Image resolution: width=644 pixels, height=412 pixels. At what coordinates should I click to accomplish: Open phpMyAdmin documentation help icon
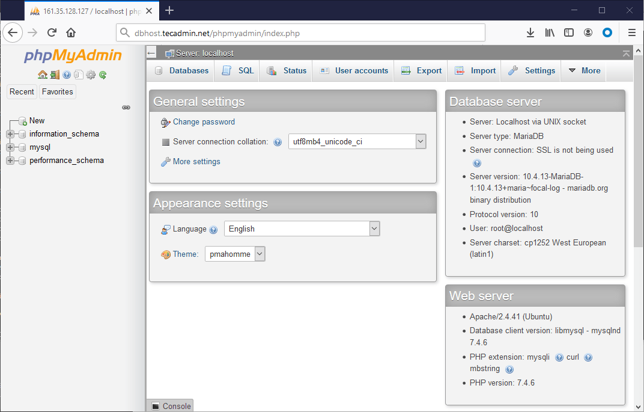pyautogui.click(x=66, y=75)
